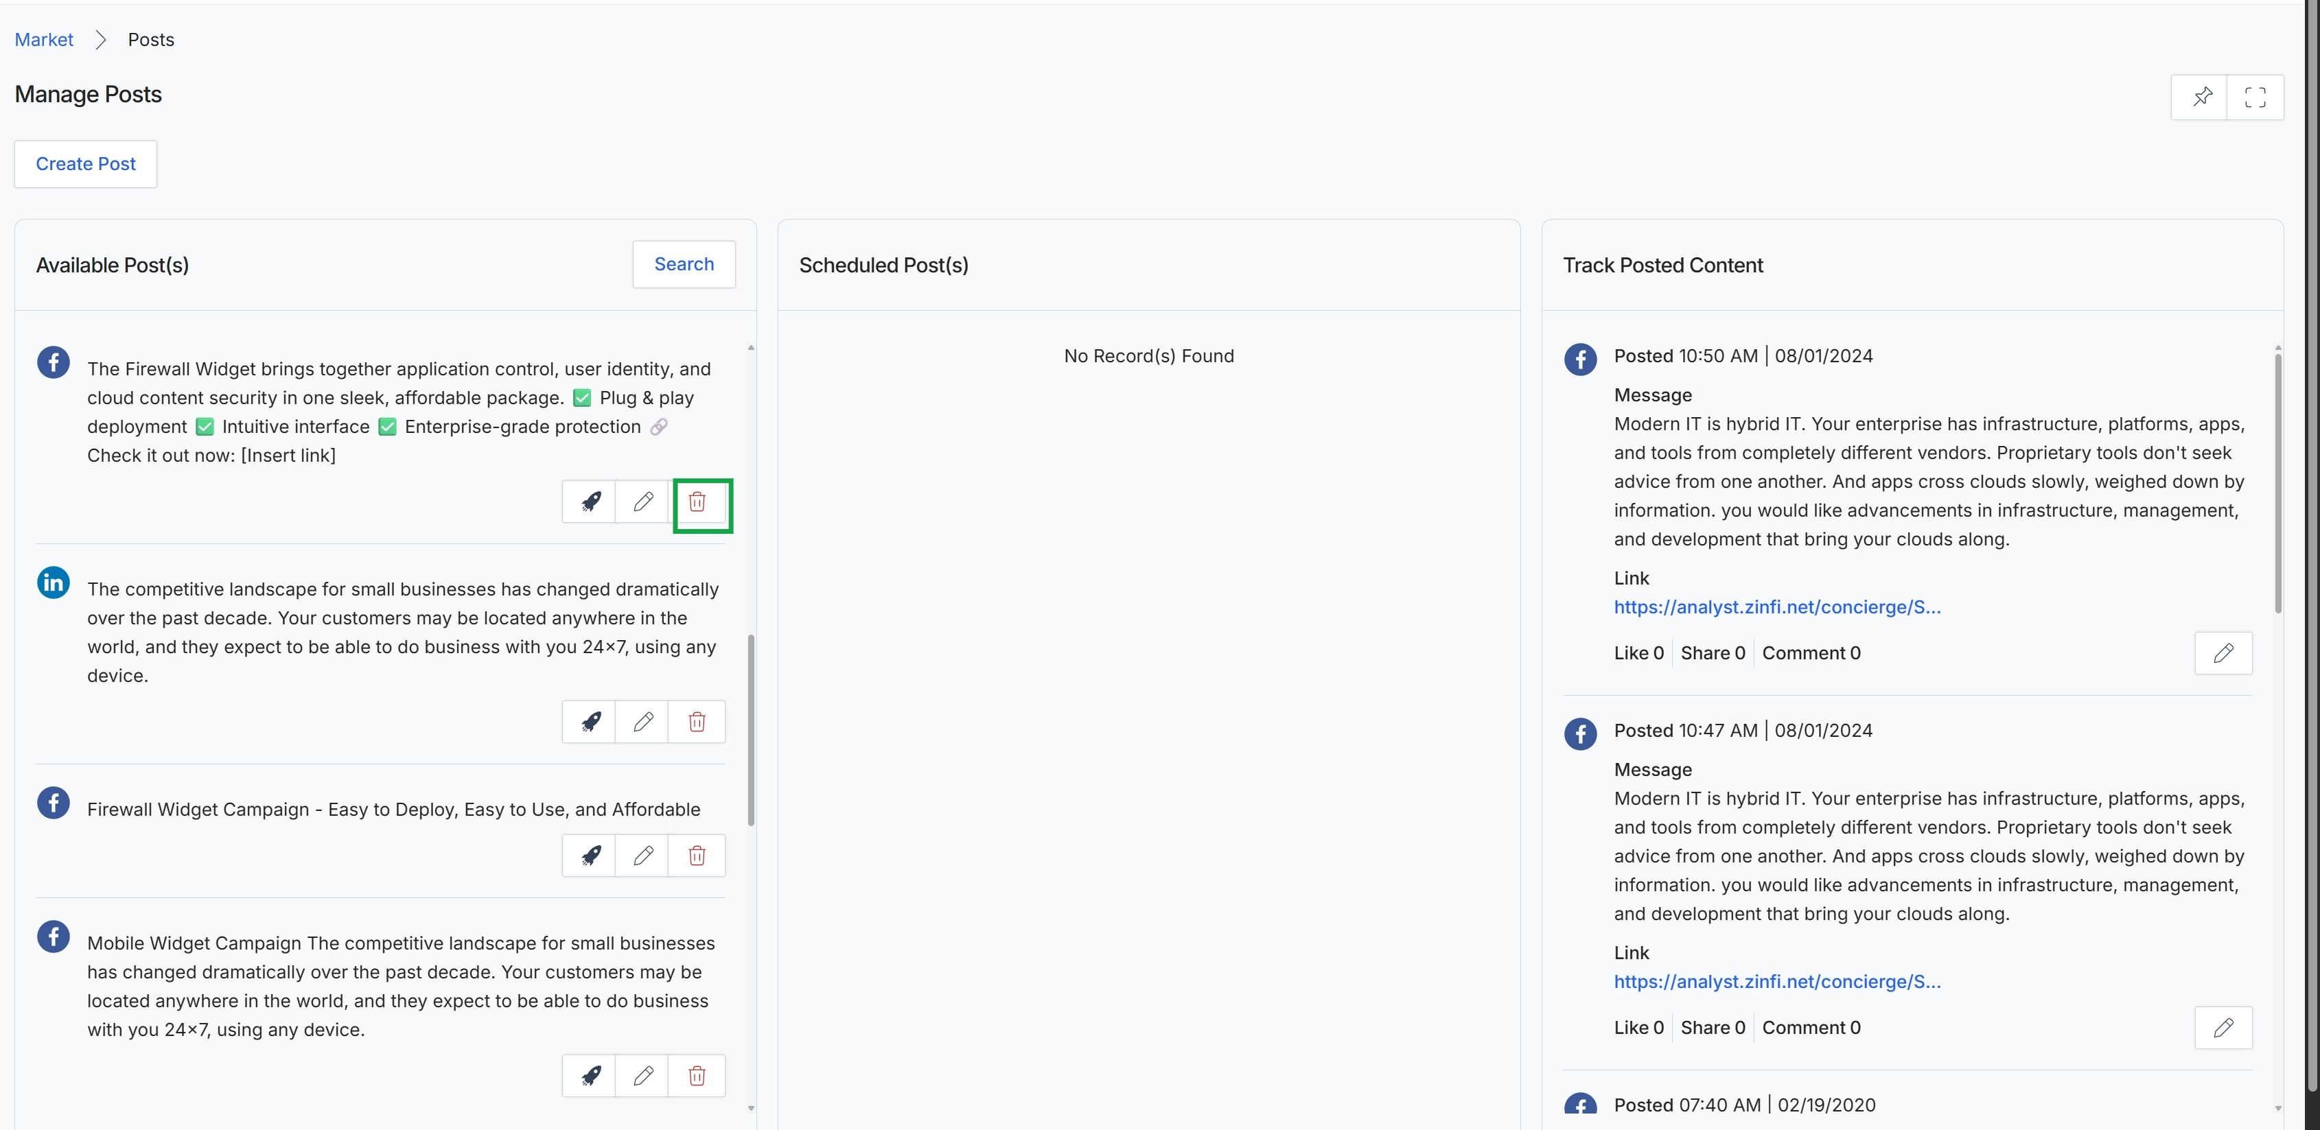Click Facebook icon of 10:47 AM posted item
Image resolution: width=2320 pixels, height=1130 pixels.
(1581, 734)
